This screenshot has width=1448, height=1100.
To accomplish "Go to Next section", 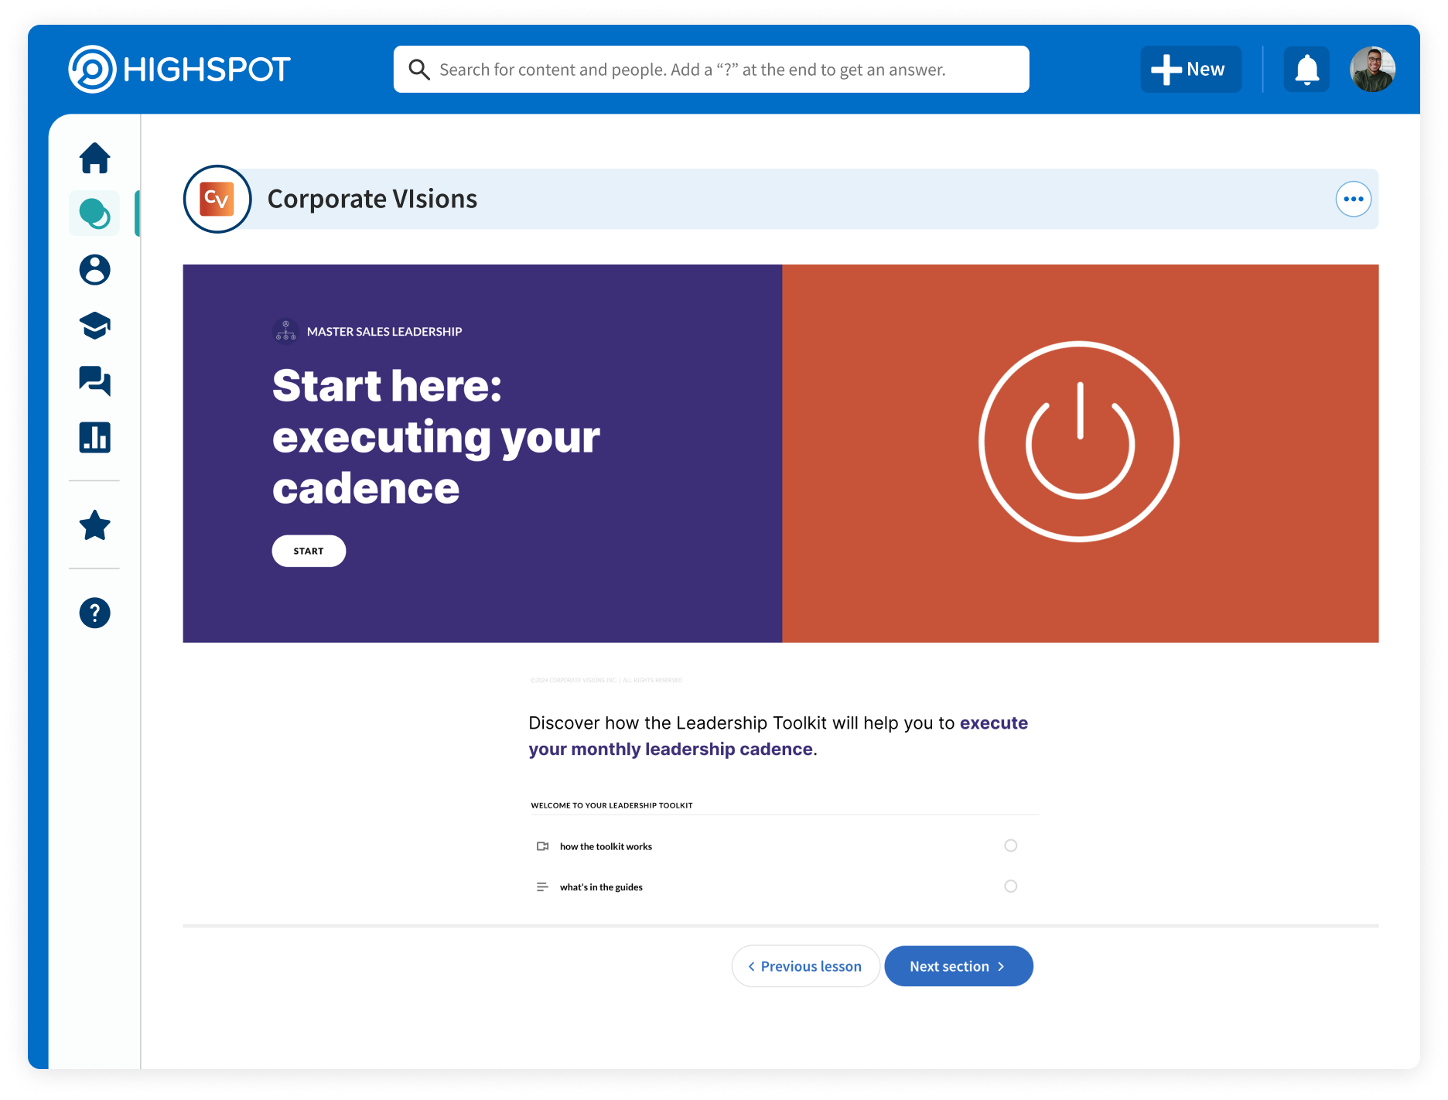I will (x=958, y=966).
